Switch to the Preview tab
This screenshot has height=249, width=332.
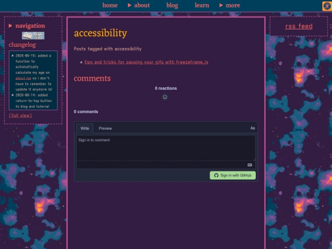click(105, 128)
